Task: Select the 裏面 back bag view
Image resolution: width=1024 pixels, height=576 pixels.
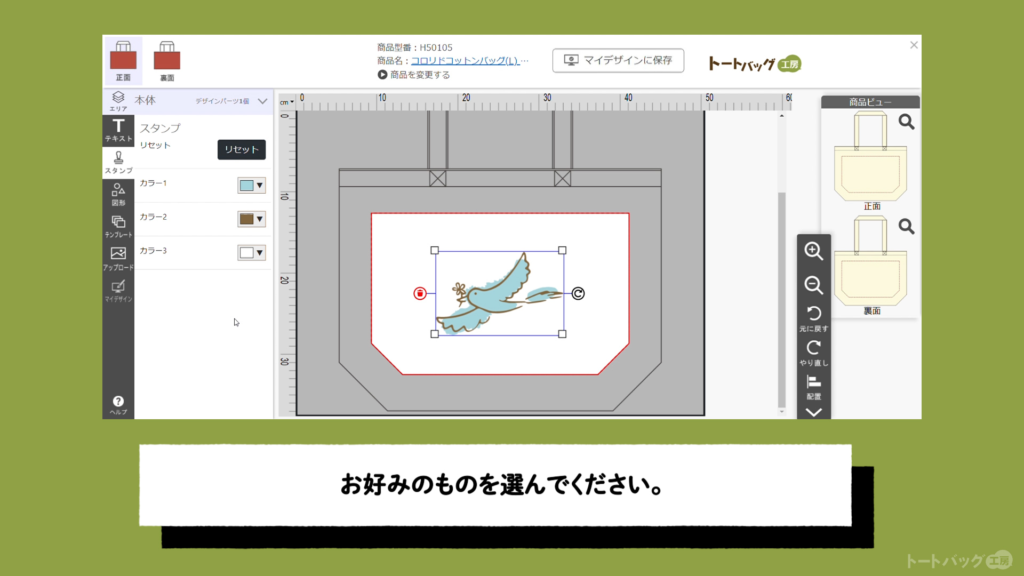Action: [x=167, y=61]
